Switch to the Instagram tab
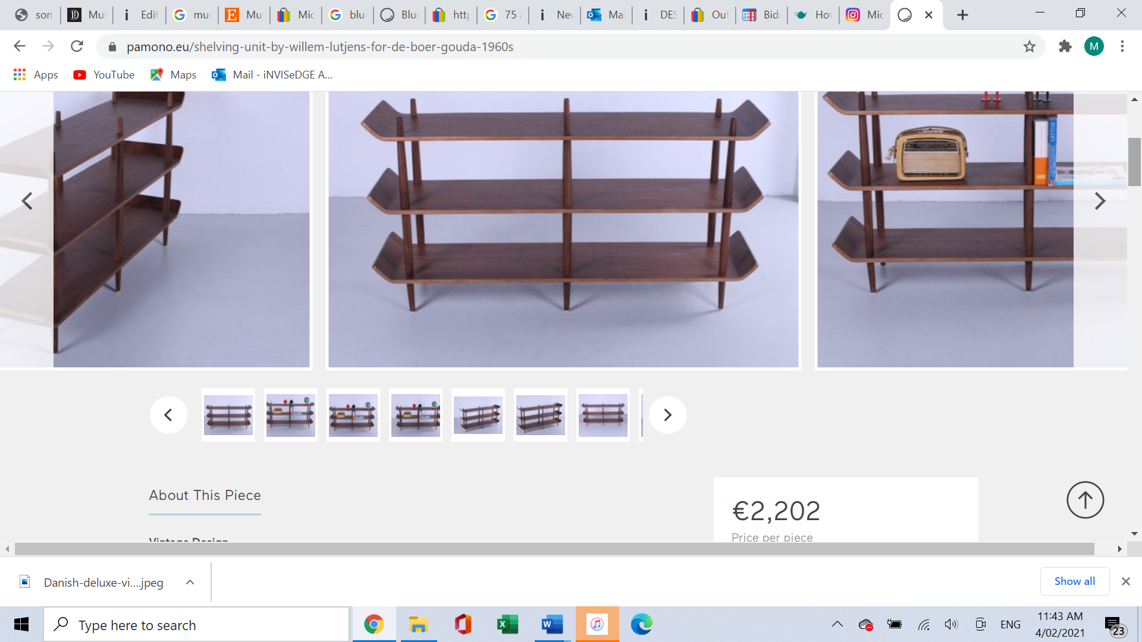This screenshot has width=1142, height=642. tap(864, 15)
